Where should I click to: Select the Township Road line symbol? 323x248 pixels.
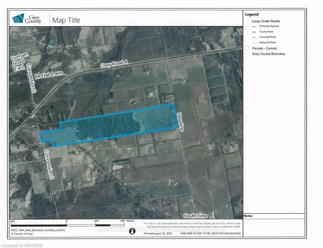254,37
